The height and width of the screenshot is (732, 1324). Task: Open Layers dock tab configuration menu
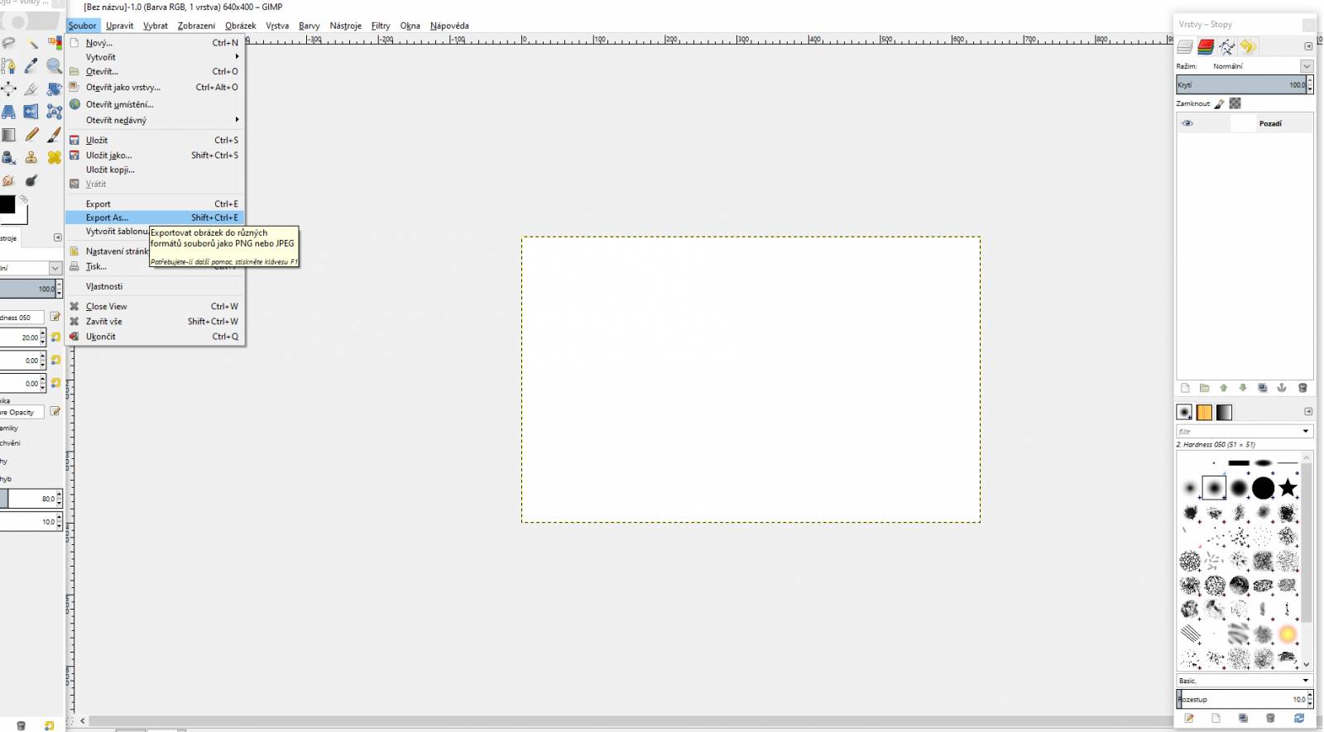[1308, 46]
